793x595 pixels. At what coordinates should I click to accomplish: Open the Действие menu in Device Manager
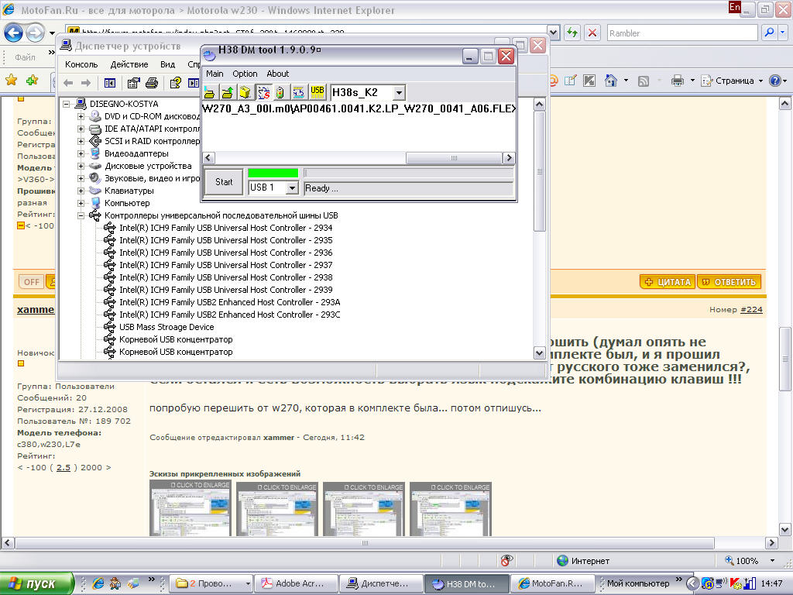129,64
